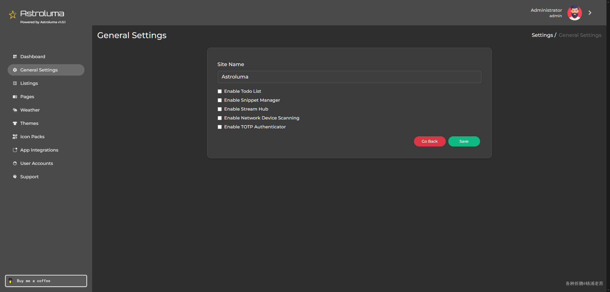The height and width of the screenshot is (292, 610).
Task: Click the Themes shirt icon
Action: point(15,123)
